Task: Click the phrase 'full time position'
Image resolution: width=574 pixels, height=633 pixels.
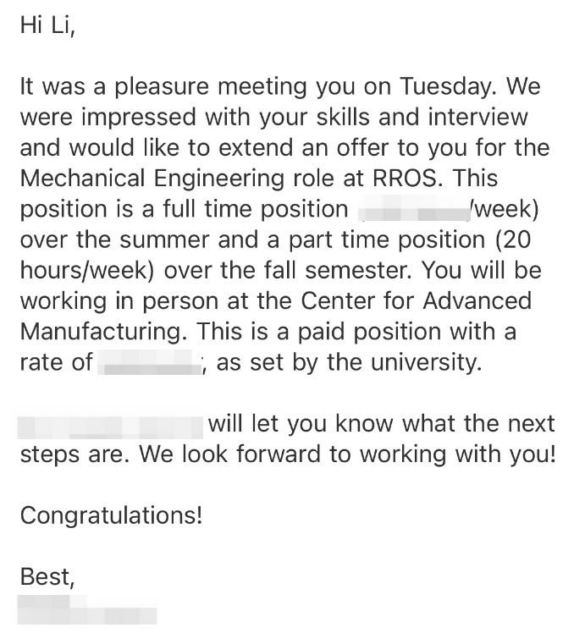Action: (256, 209)
